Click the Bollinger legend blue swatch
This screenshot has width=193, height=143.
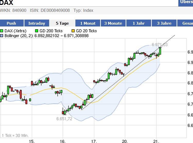pyautogui.click(x=2, y=36)
